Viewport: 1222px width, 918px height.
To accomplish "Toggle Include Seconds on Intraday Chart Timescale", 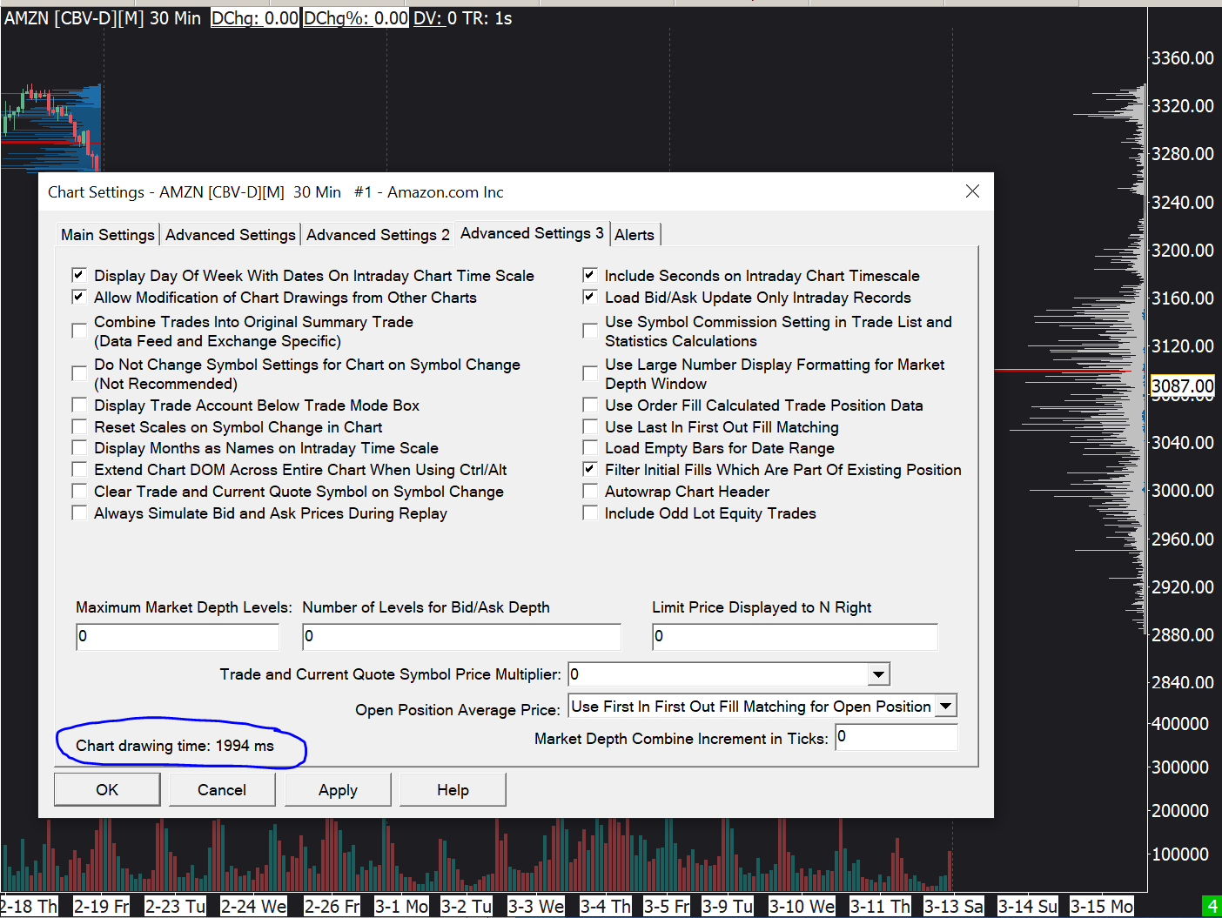I will click(590, 275).
